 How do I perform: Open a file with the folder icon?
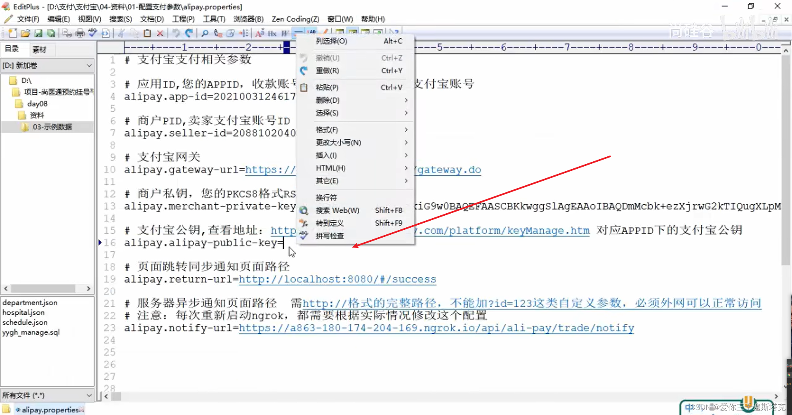tap(25, 33)
